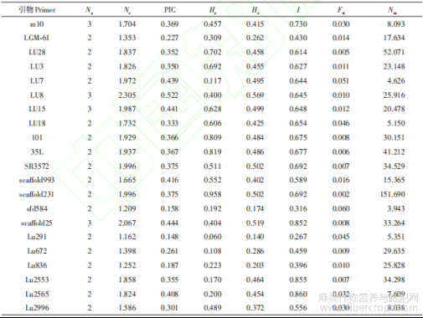423x318 pixels.
Task: Select PIC value 0.522 for LU8
Action: click(169, 95)
